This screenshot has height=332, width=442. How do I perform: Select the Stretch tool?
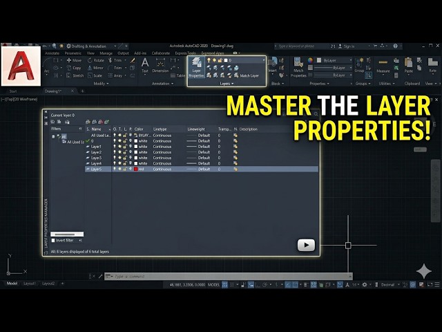pyautogui.click(x=75, y=75)
